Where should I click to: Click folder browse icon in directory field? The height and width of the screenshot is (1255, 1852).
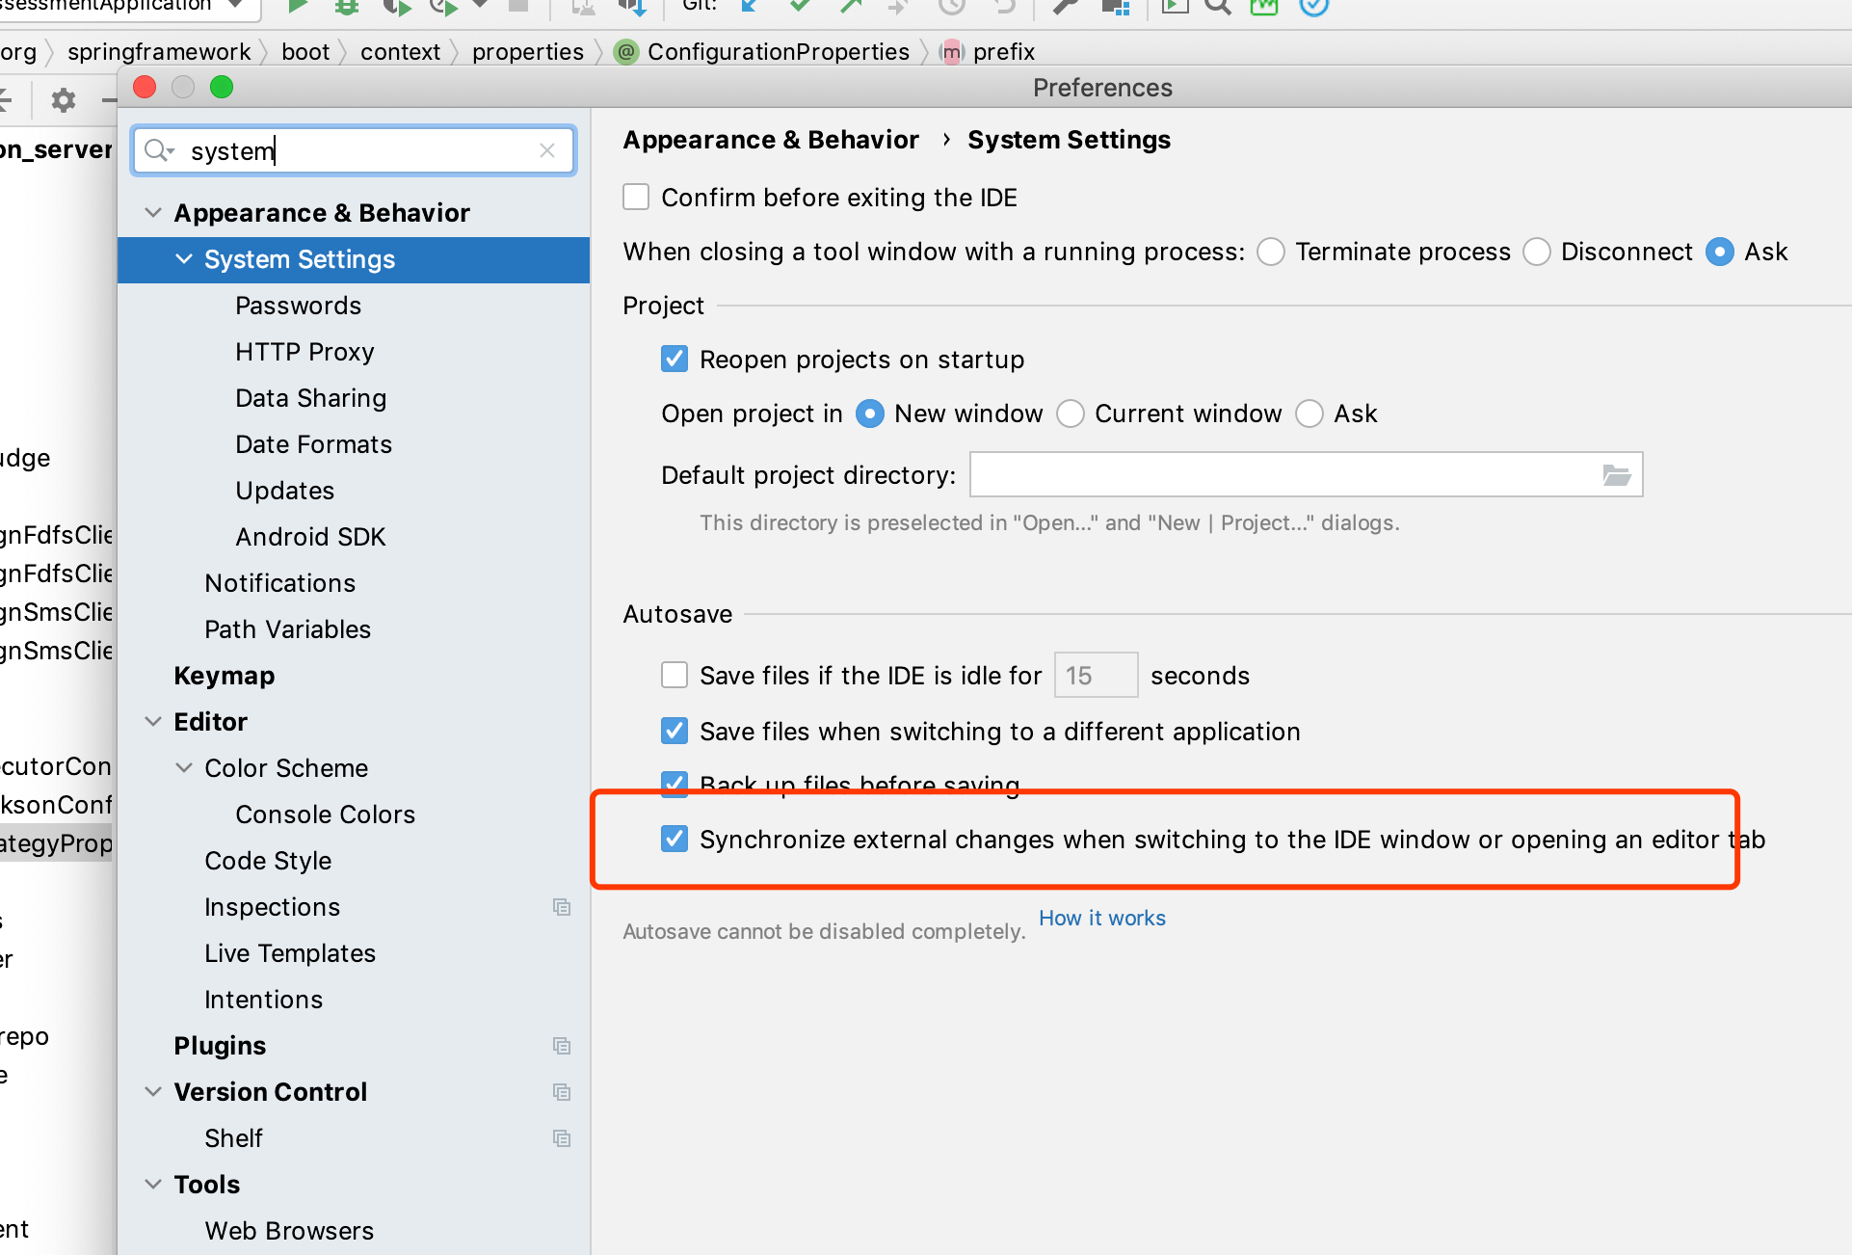1616,475
